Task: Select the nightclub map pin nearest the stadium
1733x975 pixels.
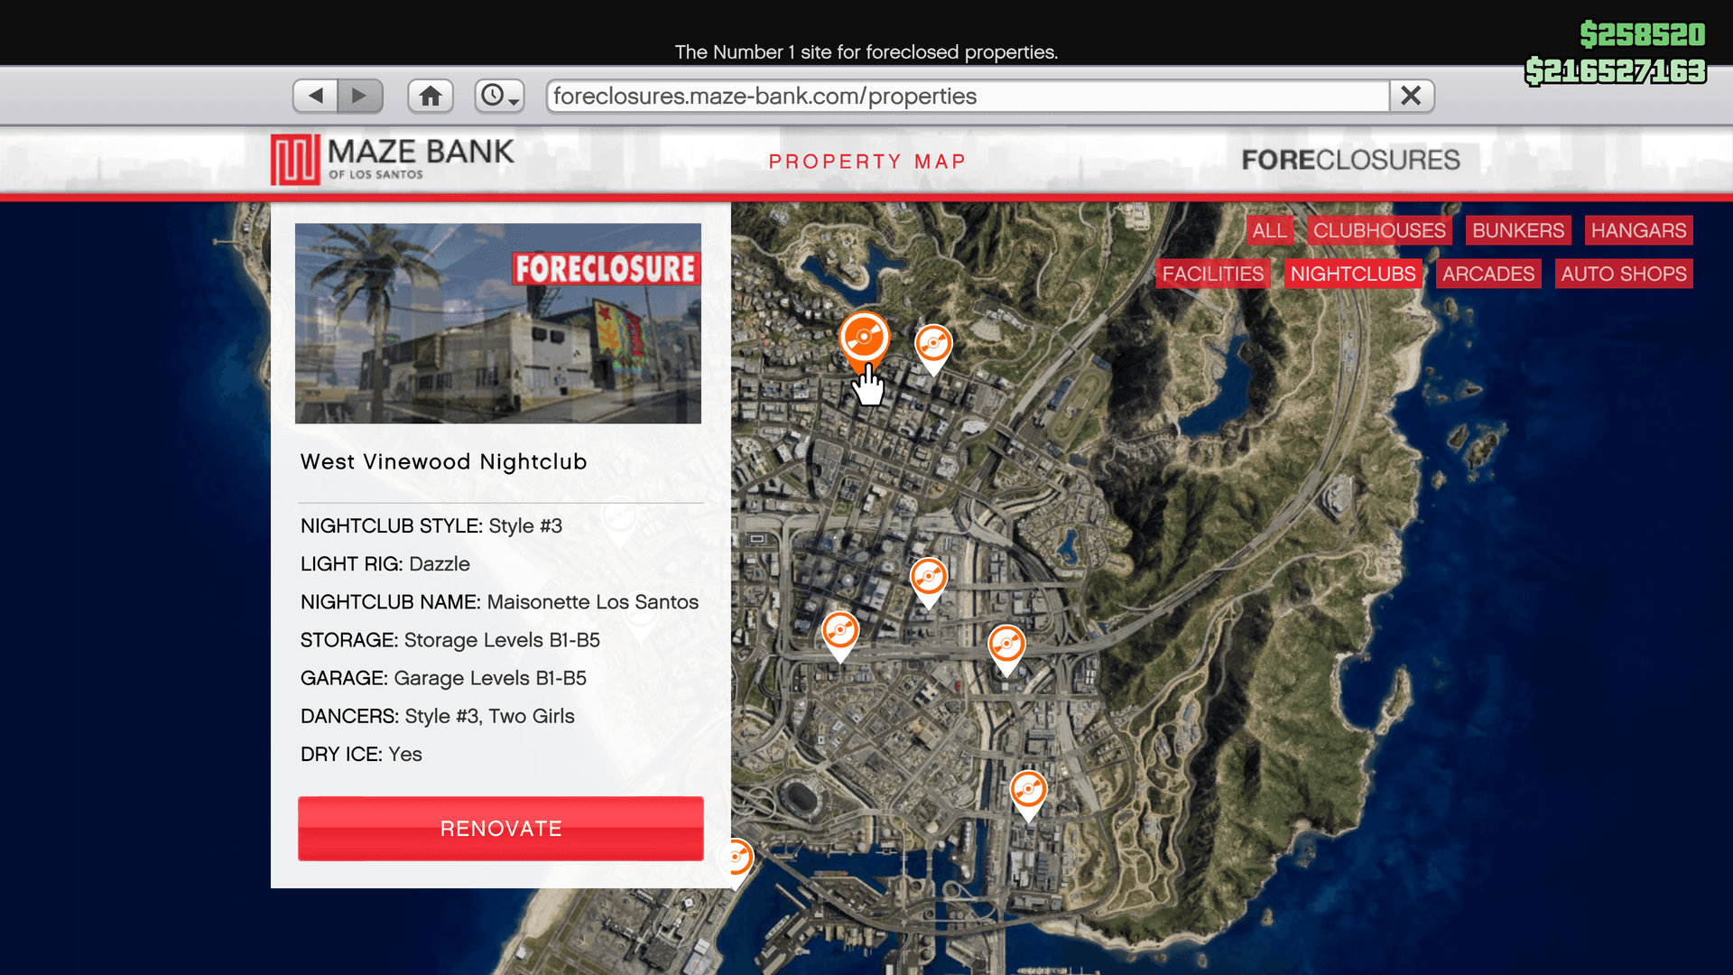Action: click(840, 631)
